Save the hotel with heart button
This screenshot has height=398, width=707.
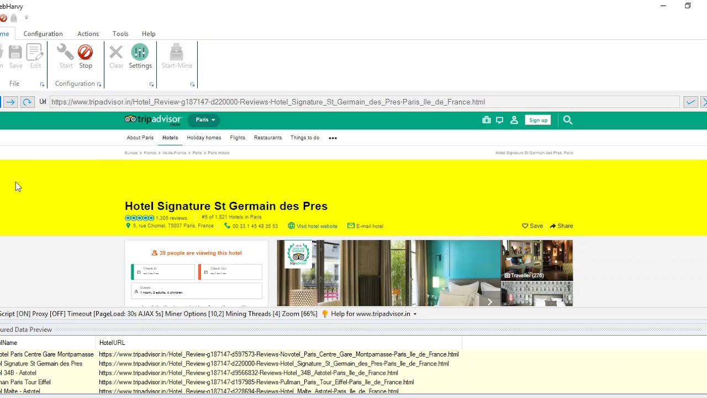pos(532,226)
